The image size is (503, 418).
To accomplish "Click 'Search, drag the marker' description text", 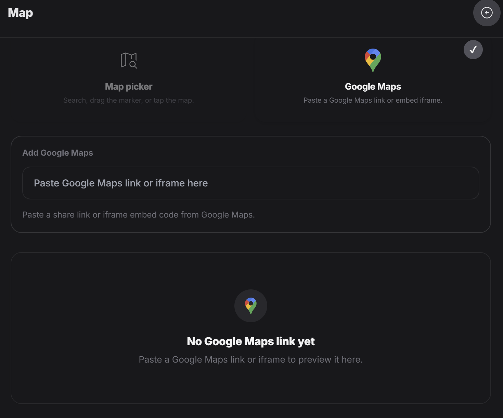I will click(129, 100).
